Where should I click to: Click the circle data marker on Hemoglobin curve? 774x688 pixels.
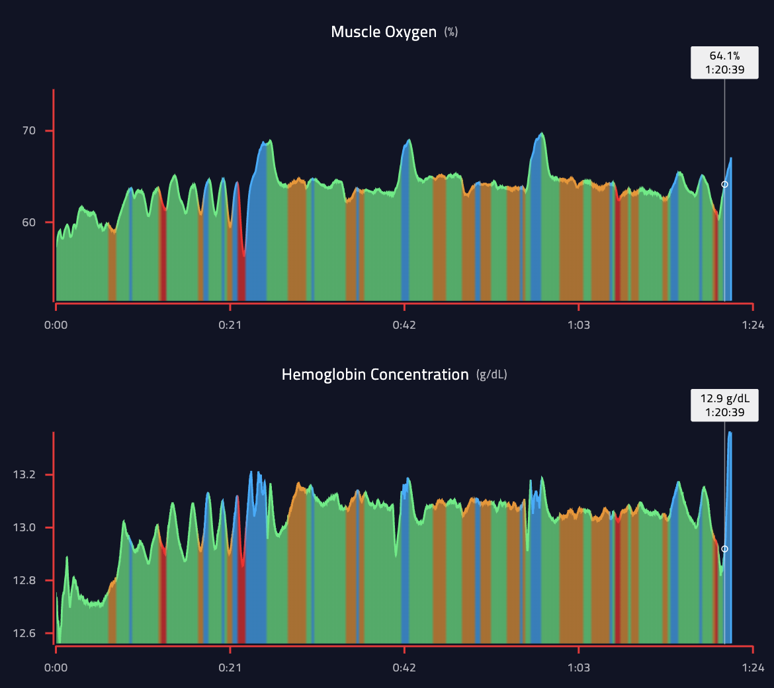point(724,549)
